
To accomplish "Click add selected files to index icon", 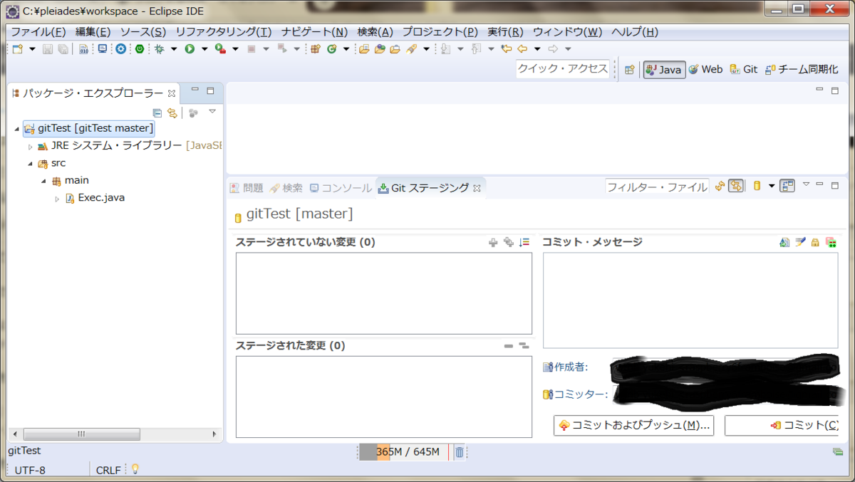I will [x=493, y=243].
